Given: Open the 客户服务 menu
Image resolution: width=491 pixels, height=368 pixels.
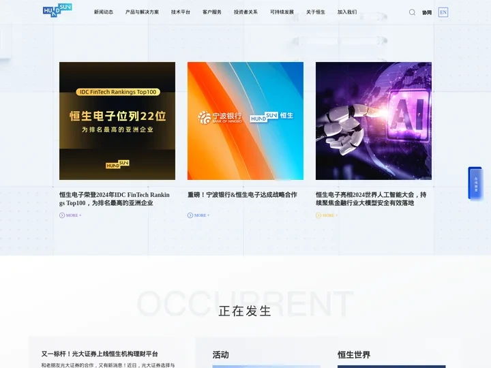Looking at the screenshot, I should pos(212,12).
